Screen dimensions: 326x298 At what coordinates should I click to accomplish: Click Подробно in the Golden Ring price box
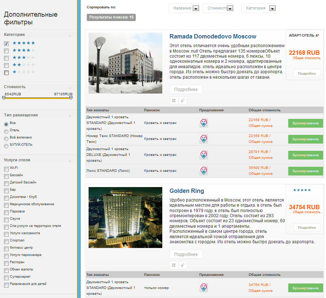coord(307,228)
